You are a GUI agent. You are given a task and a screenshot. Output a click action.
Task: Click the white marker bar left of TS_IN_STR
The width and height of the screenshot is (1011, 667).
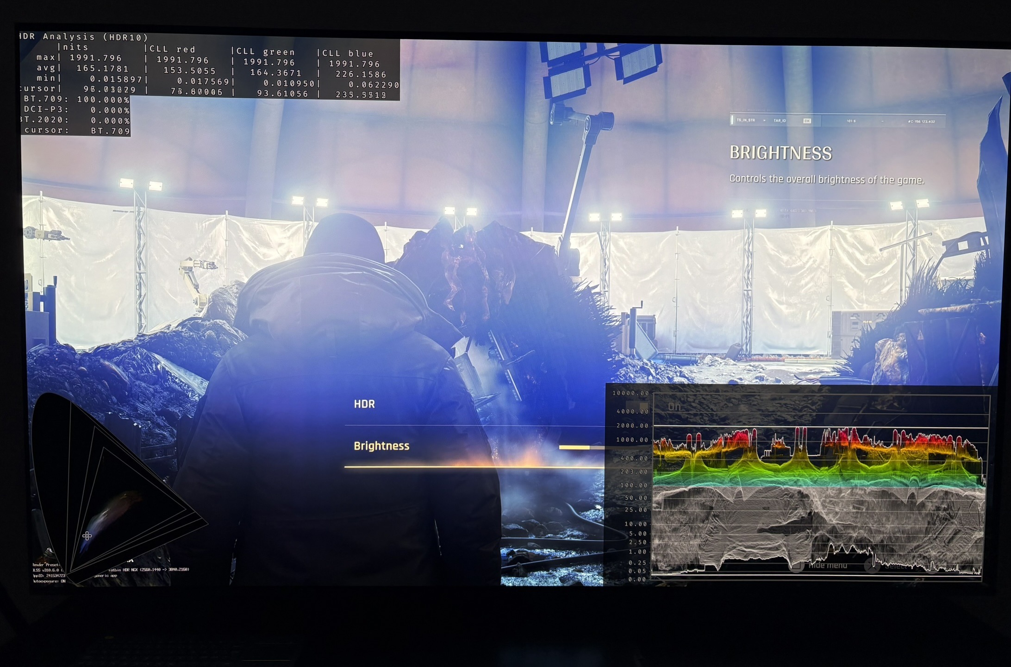(732, 120)
